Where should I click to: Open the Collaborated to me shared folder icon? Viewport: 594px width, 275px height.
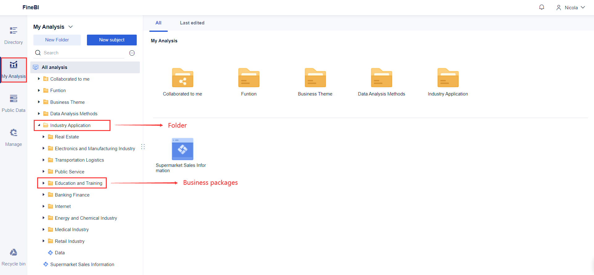click(x=183, y=78)
